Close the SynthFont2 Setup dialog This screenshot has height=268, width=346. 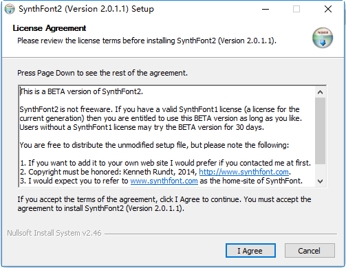[x=328, y=9]
